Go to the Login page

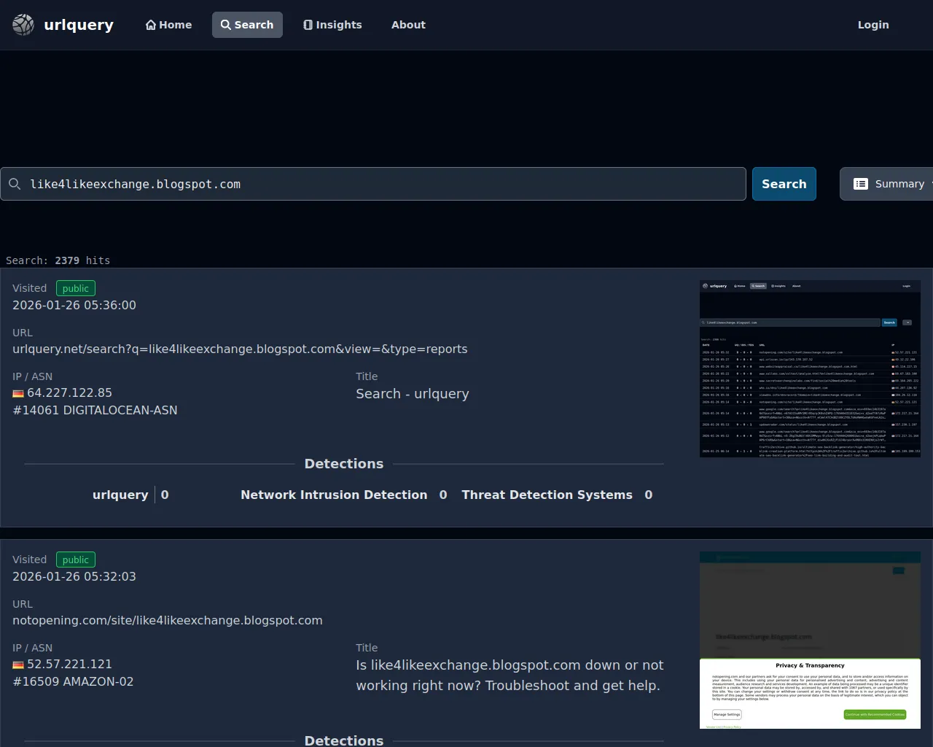point(873,25)
